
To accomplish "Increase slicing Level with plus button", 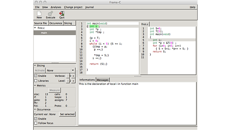I will coord(73,81).
